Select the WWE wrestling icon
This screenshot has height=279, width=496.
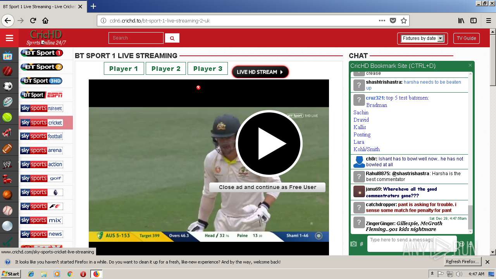pos(7,164)
